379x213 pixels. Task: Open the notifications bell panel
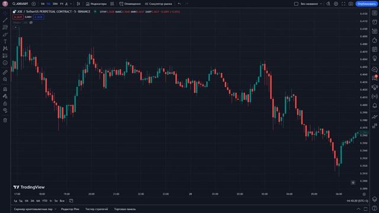tap(374, 105)
